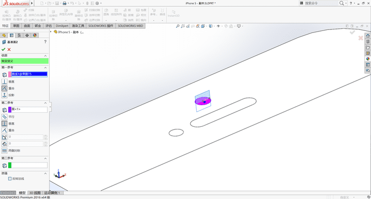The height and width of the screenshot is (199, 371).
Task: Click the empty third reference selection field
Action: coord(29,165)
